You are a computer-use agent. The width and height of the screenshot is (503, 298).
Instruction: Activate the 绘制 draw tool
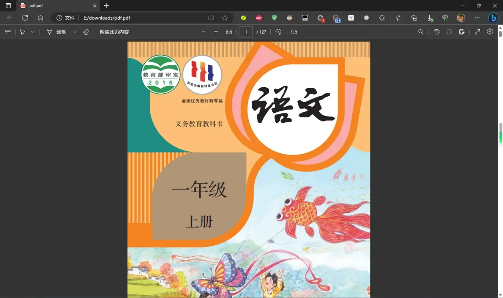[x=56, y=32]
